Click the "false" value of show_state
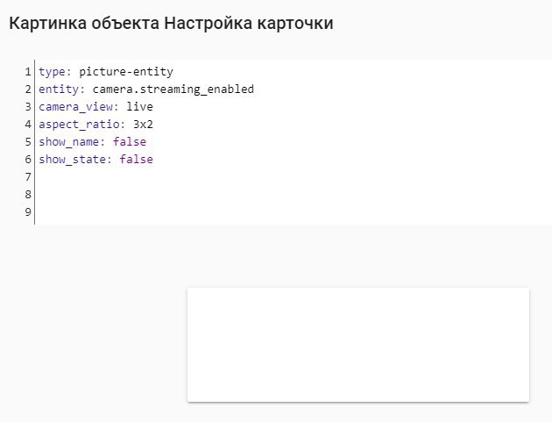Image resolution: width=552 pixels, height=422 pixels. point(136,159)
